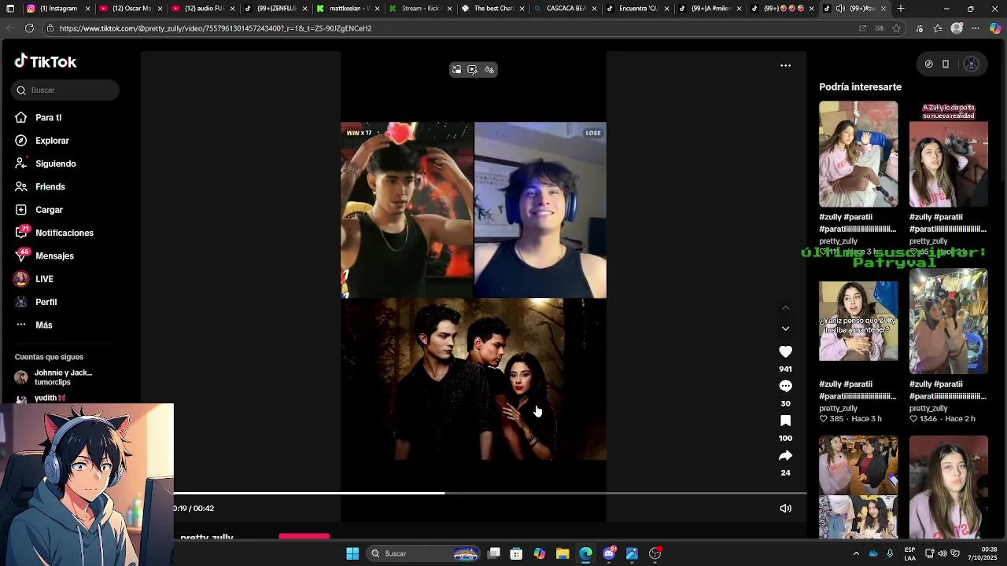
Task: Add page to favorites with star icon
Action: coord(896,28)
